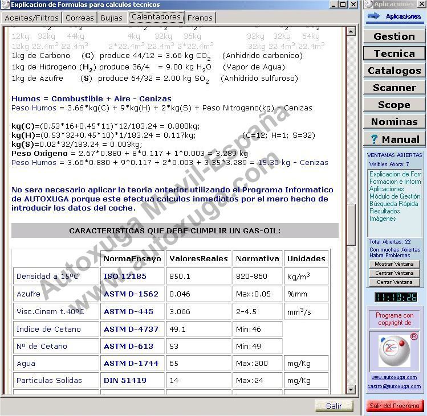This screenshot has width=427, height=416.
Task: Click Centrar Ventana button
Action: click(394, 273)
